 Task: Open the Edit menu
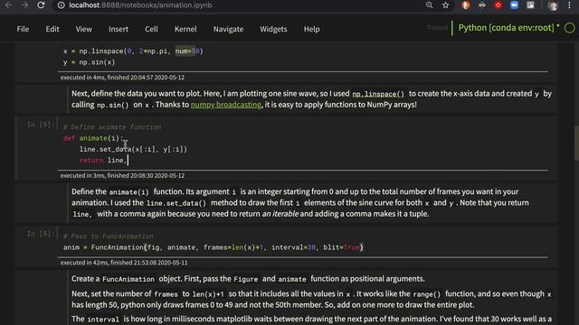52,29
